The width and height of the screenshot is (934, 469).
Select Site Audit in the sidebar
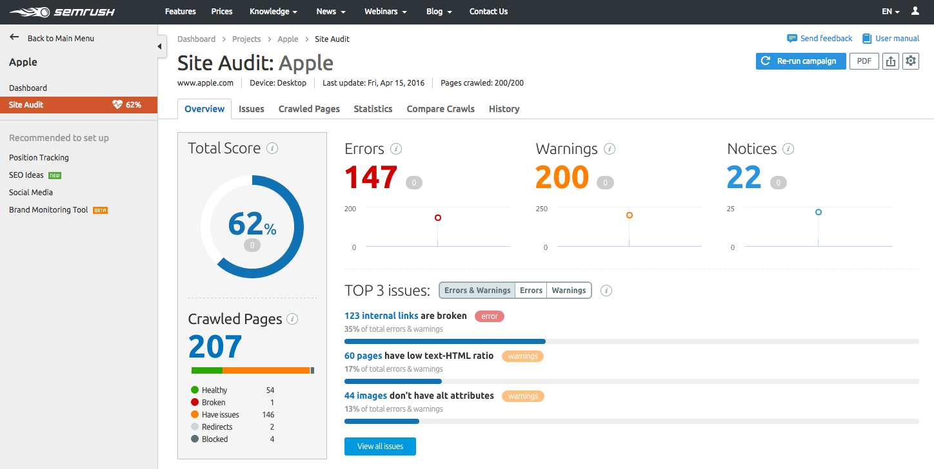79,104
